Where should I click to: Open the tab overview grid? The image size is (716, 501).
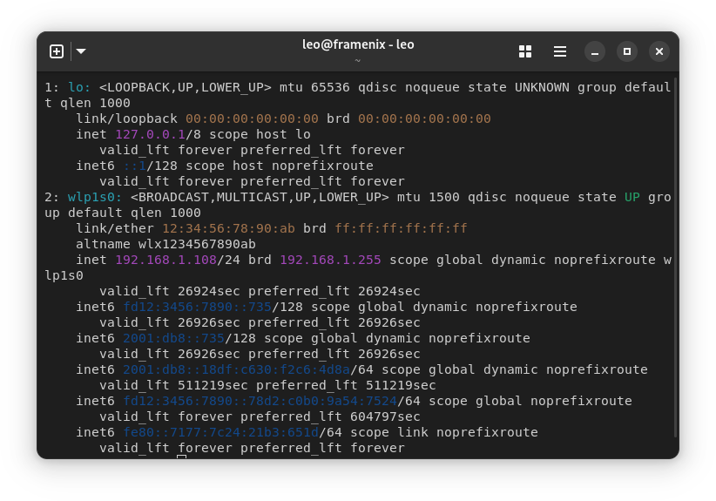click(x=525, y=51)
